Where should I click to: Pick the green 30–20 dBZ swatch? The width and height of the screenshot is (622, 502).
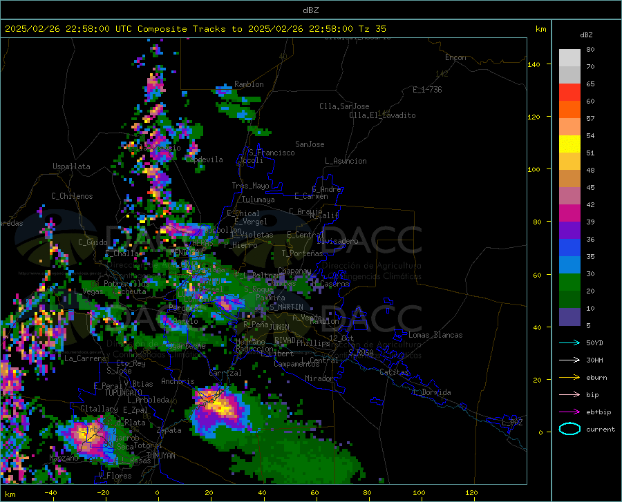(569, 282)
